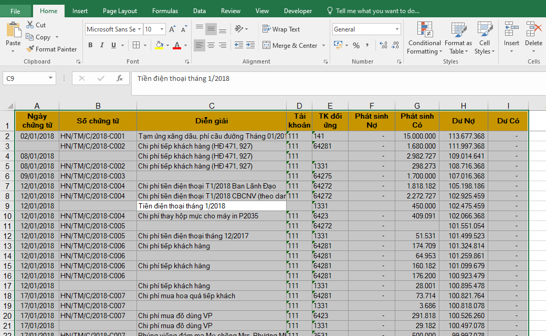
Task: Toggle Italic formatting
Action: pos(102,46)
